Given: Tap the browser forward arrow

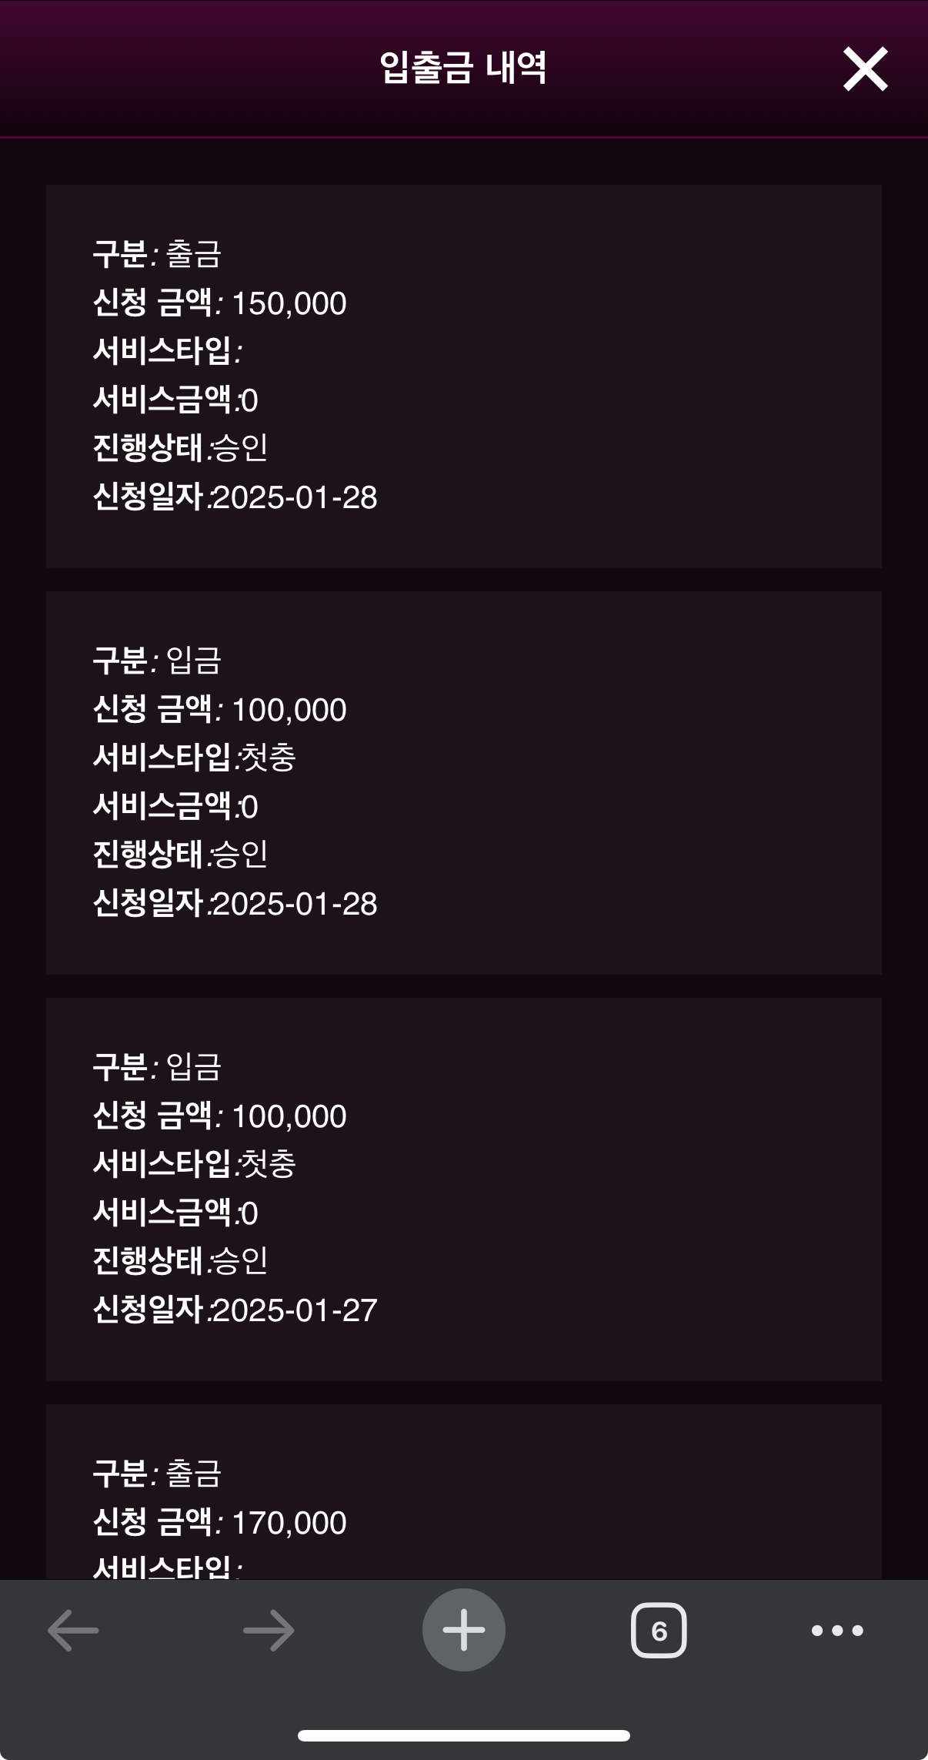Looking at the screenshot, I should (x=269, y=1630).
